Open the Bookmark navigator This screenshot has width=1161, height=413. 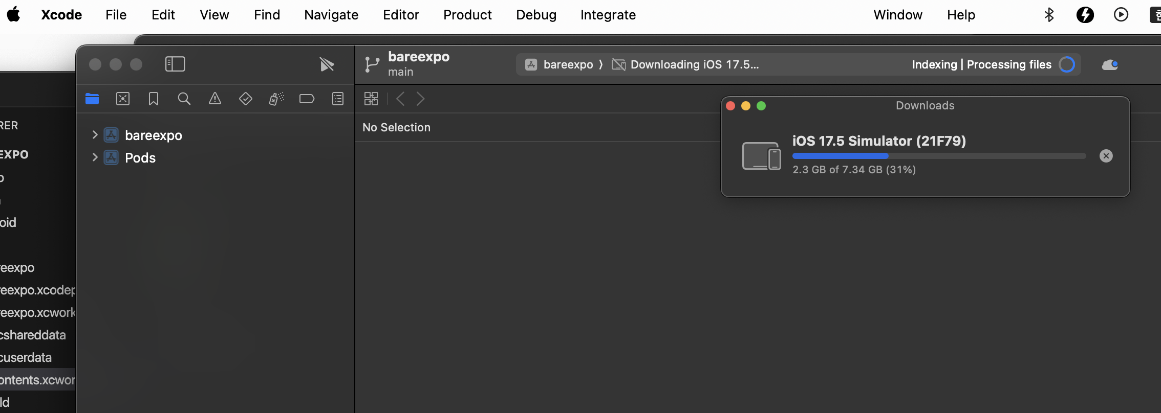pos(154,99)
